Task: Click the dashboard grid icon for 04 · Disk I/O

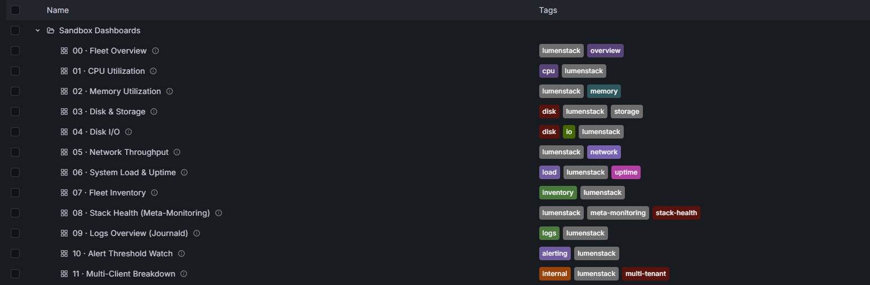Action: coord(64,132)
